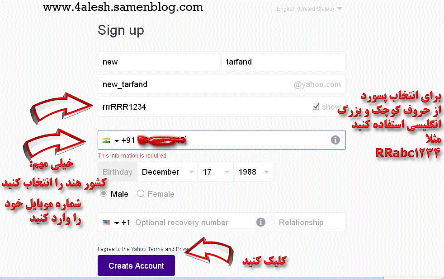Select the Male radio button
Image resolution: width=444 pixels, height=279 pixels.
104,194
